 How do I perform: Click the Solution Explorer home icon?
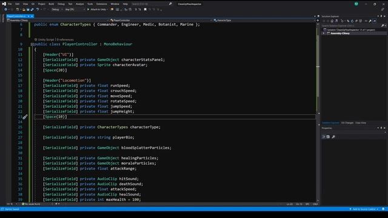(x=332, y=21)
